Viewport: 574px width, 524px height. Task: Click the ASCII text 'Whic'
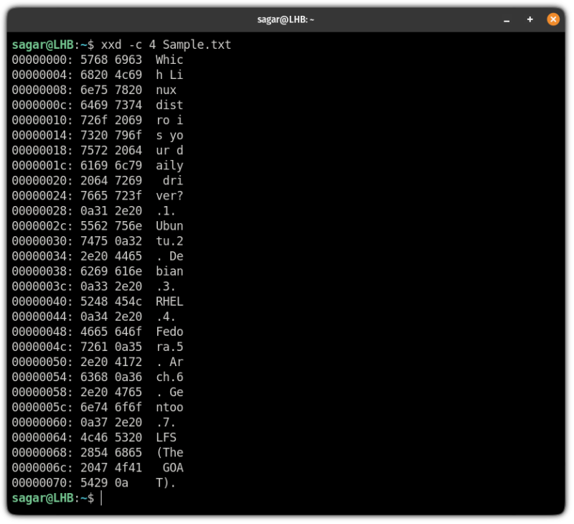click(169, 60)
